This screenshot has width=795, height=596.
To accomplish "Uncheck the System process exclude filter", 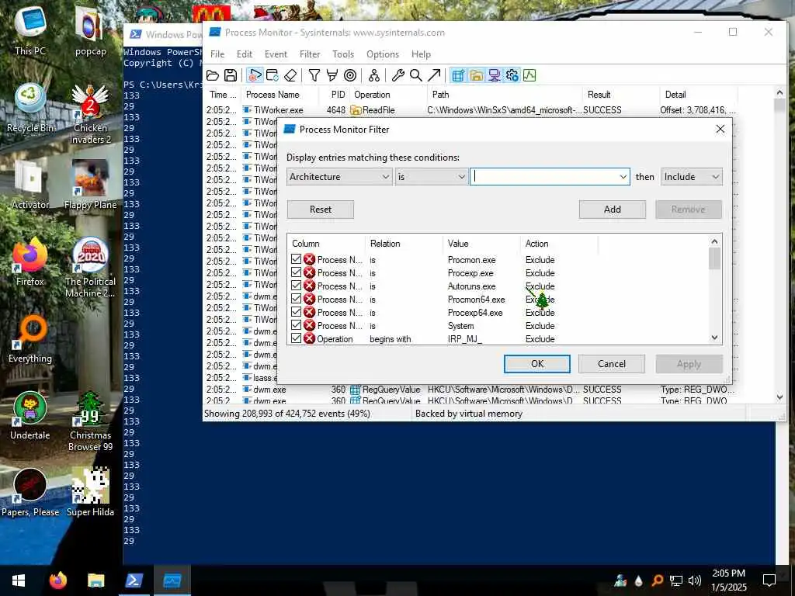I will [x=296, y=325].
